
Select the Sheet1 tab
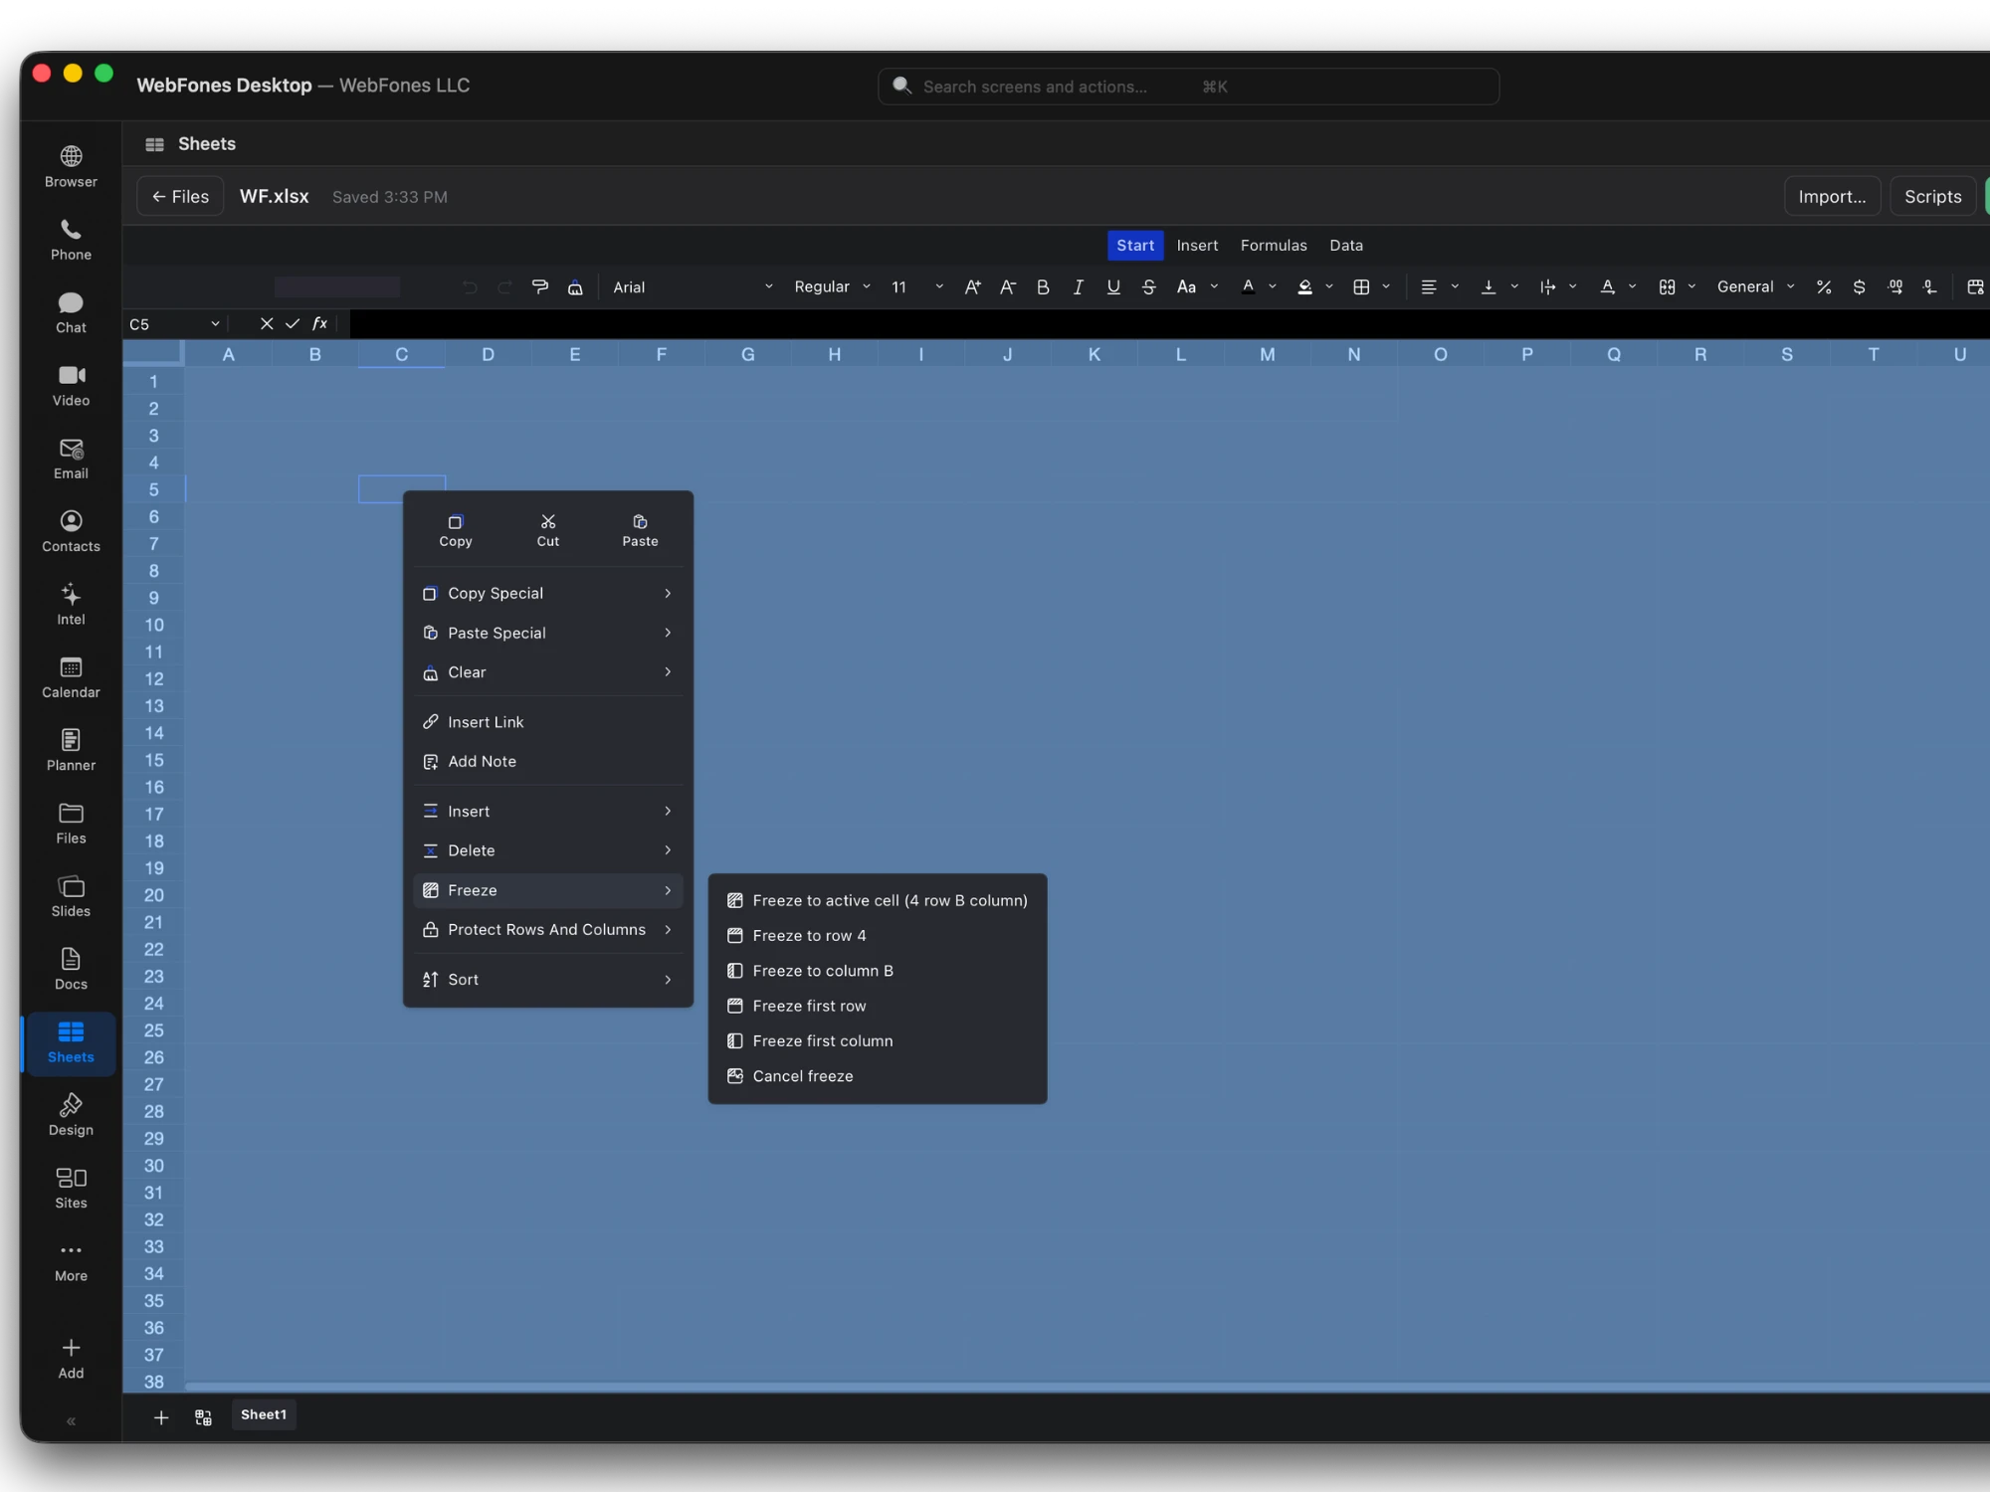point(264,1414)
